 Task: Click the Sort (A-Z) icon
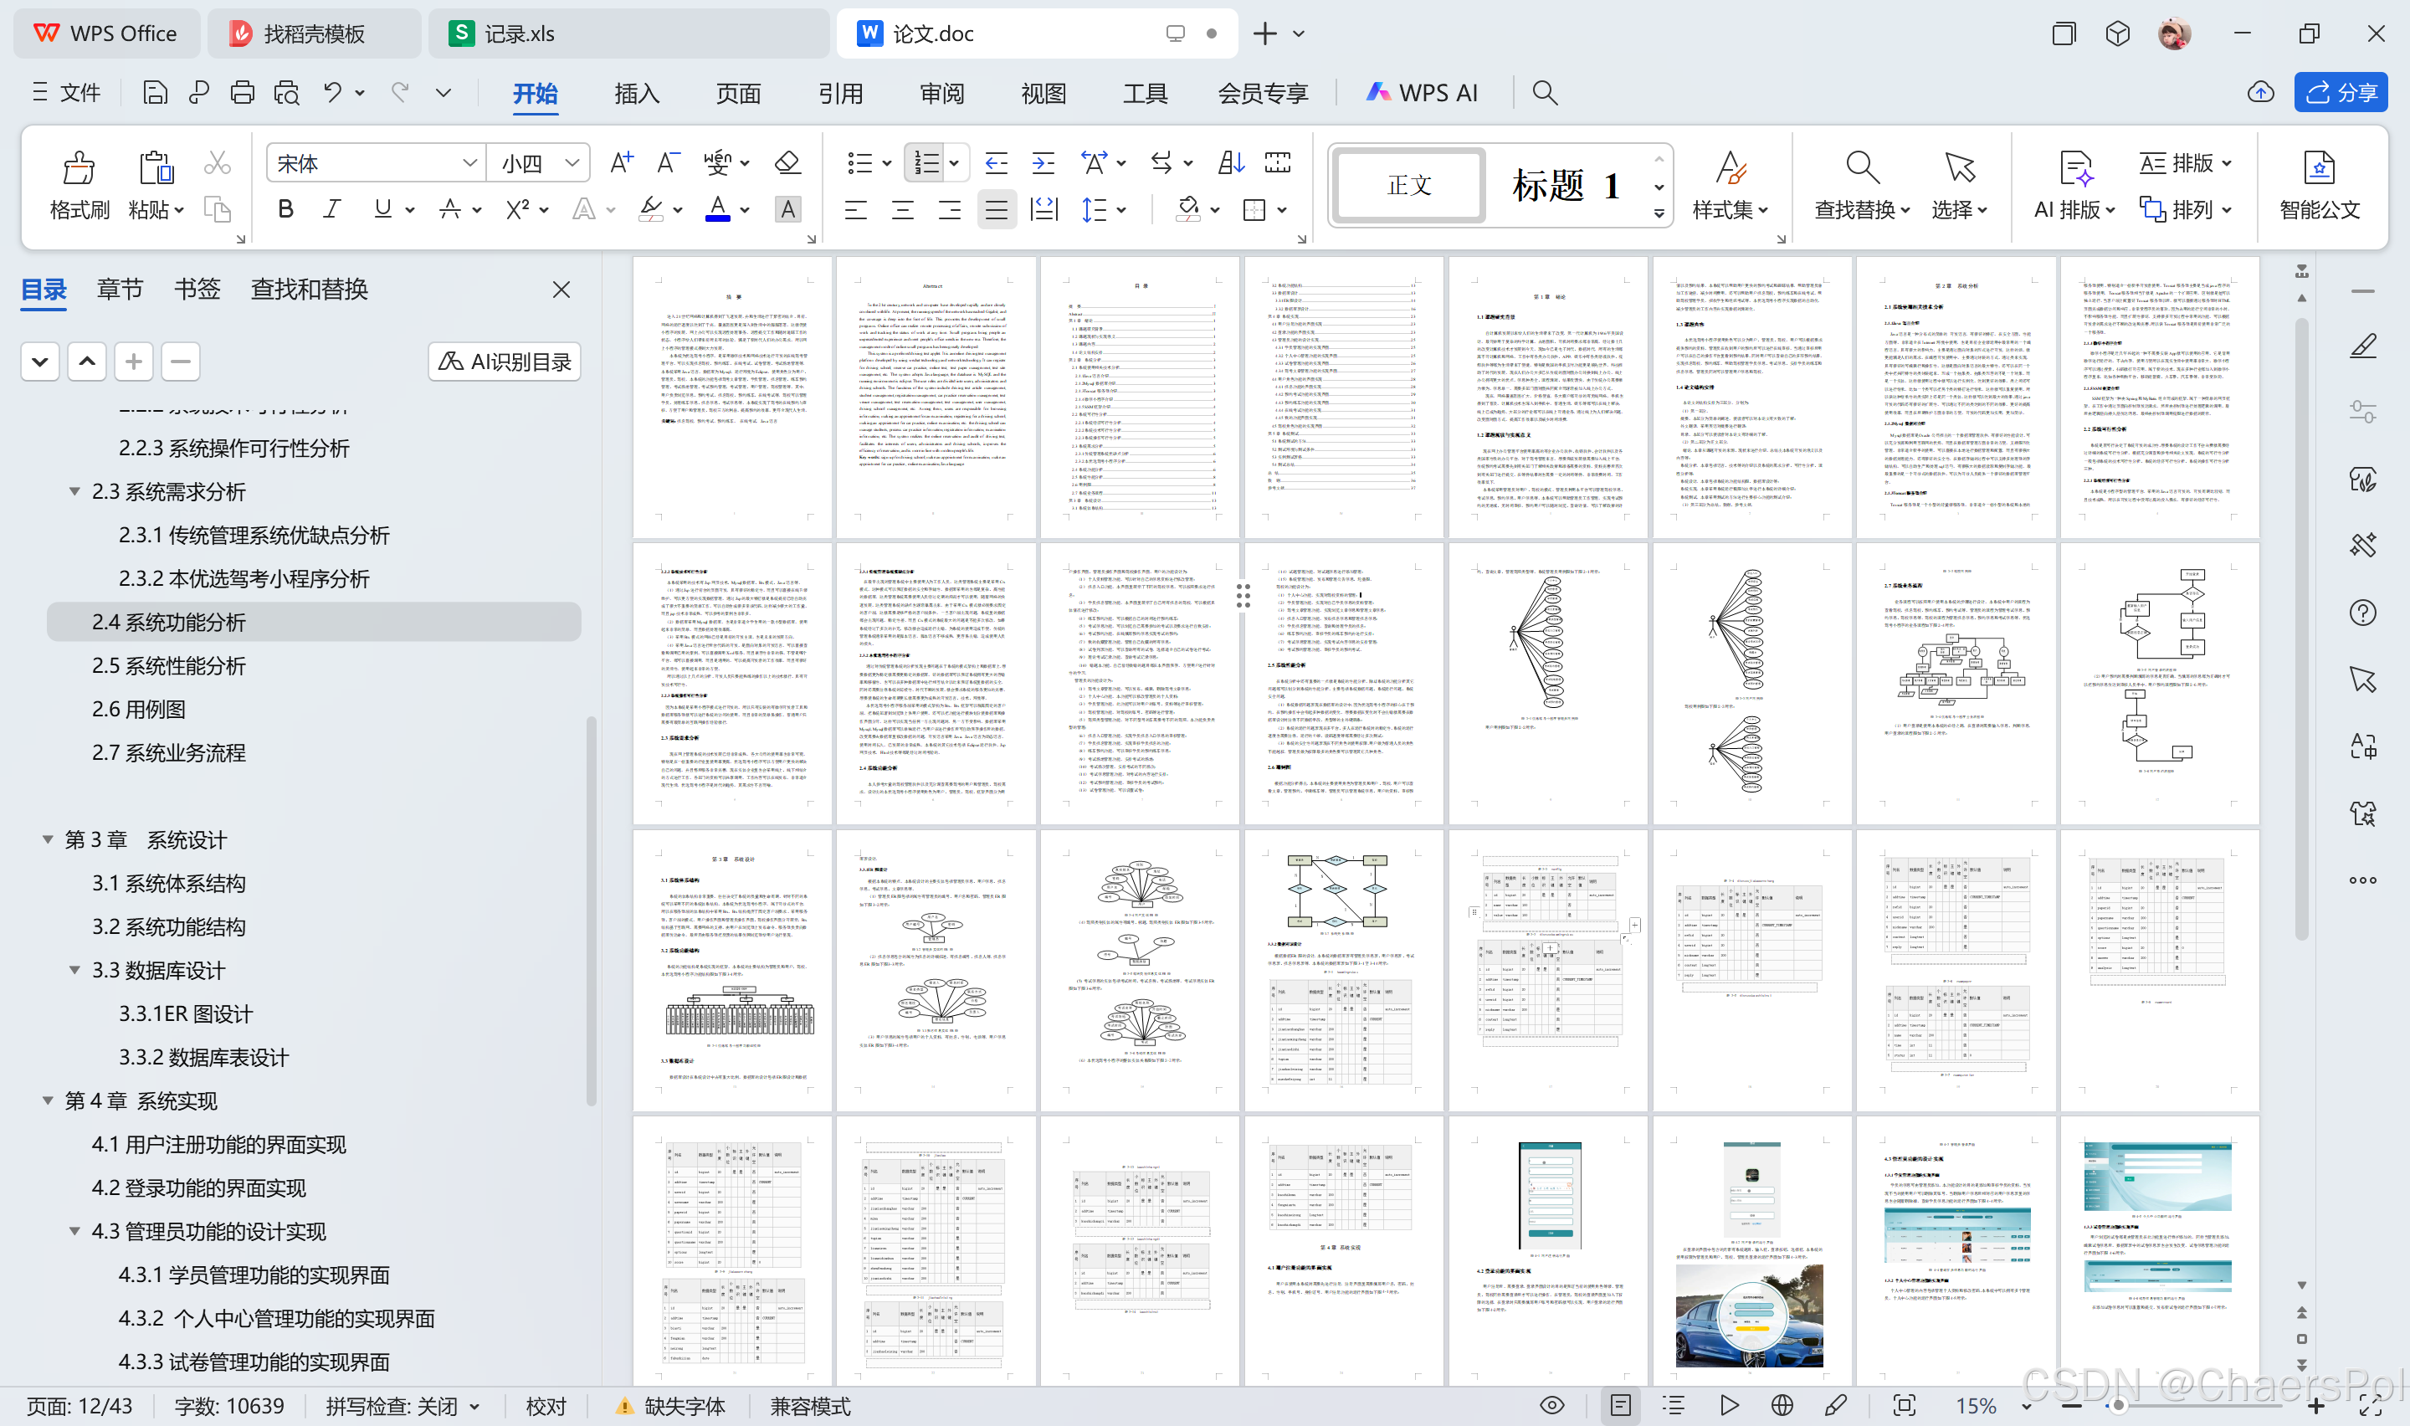tap(1230, 163)
